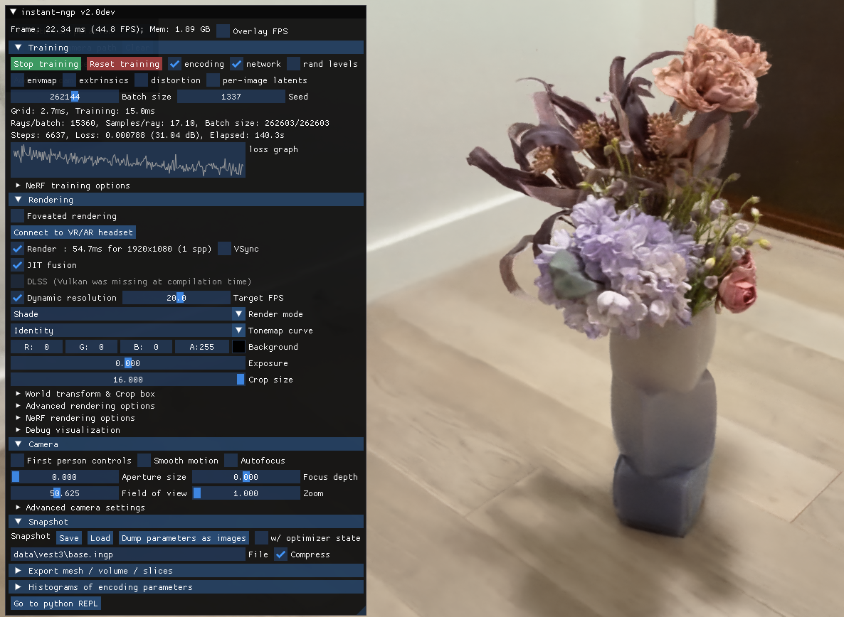Enable the distortion checkbox
Viewport: 844px width, 617px height.
click(141, 80)
